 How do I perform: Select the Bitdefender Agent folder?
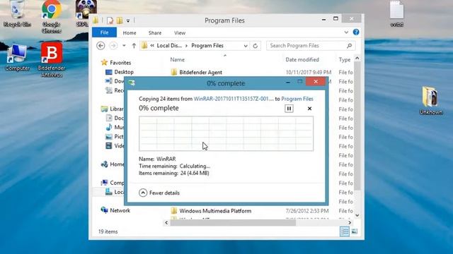(x=197, y=72)
